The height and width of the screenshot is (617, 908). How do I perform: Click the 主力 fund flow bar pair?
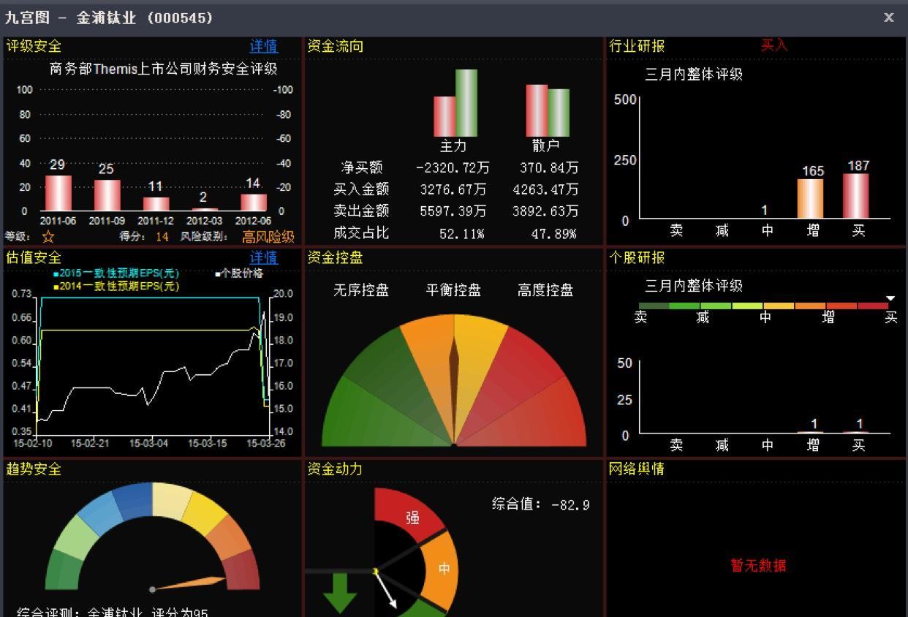pos(455,103)
